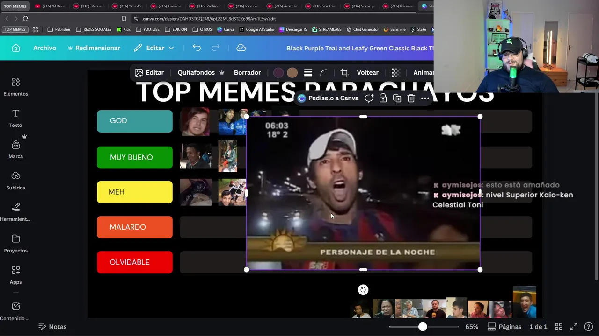Image resolution: width=599 pixels, height=336 pixels.
Task: Select the MEH tier label
Action: tap(135, 192)
